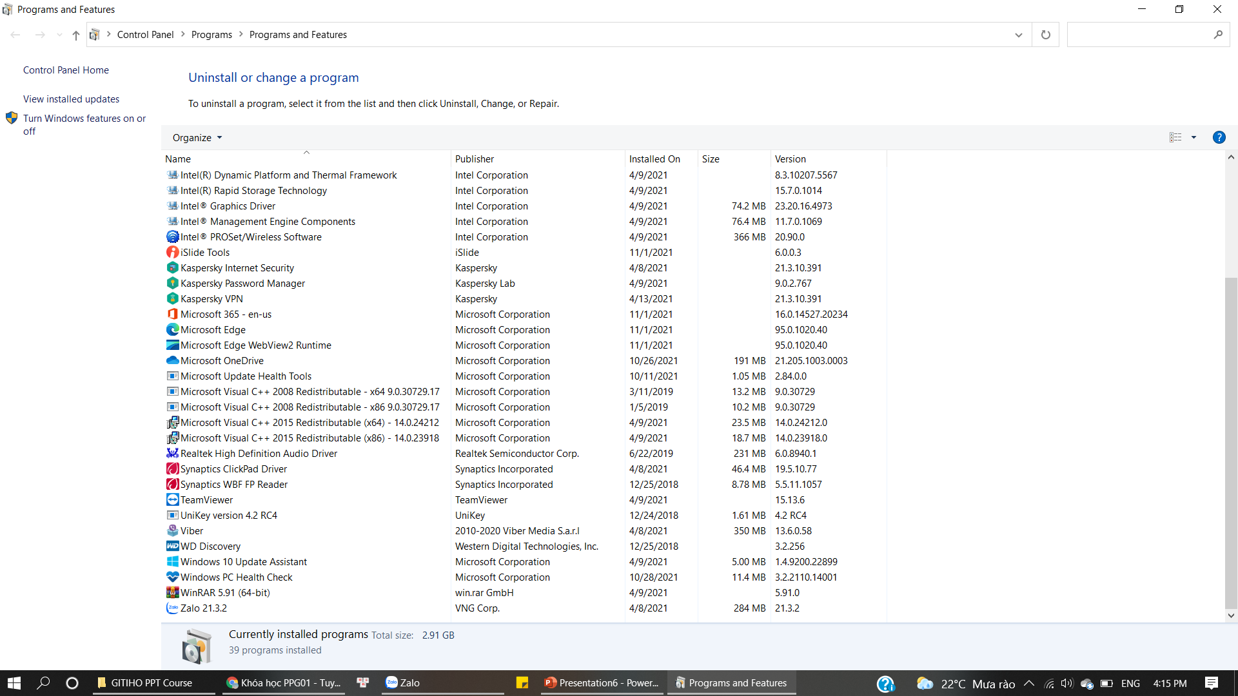Open Turn Windows features on or off
Viewport: 1238px width, 696px height.
[84, 124]
